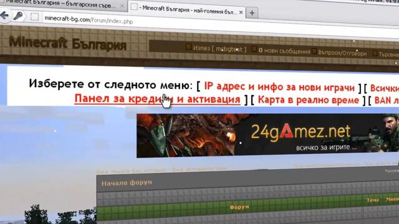
Task: Close the 'най-големия бъл...' tab
Action: pos(241,12)
